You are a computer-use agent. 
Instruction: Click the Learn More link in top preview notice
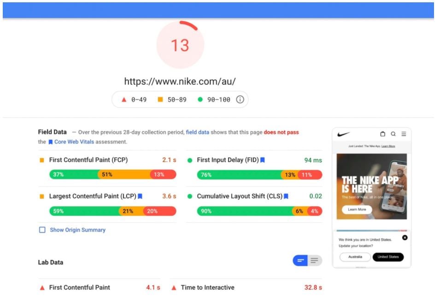pos(388,146)
